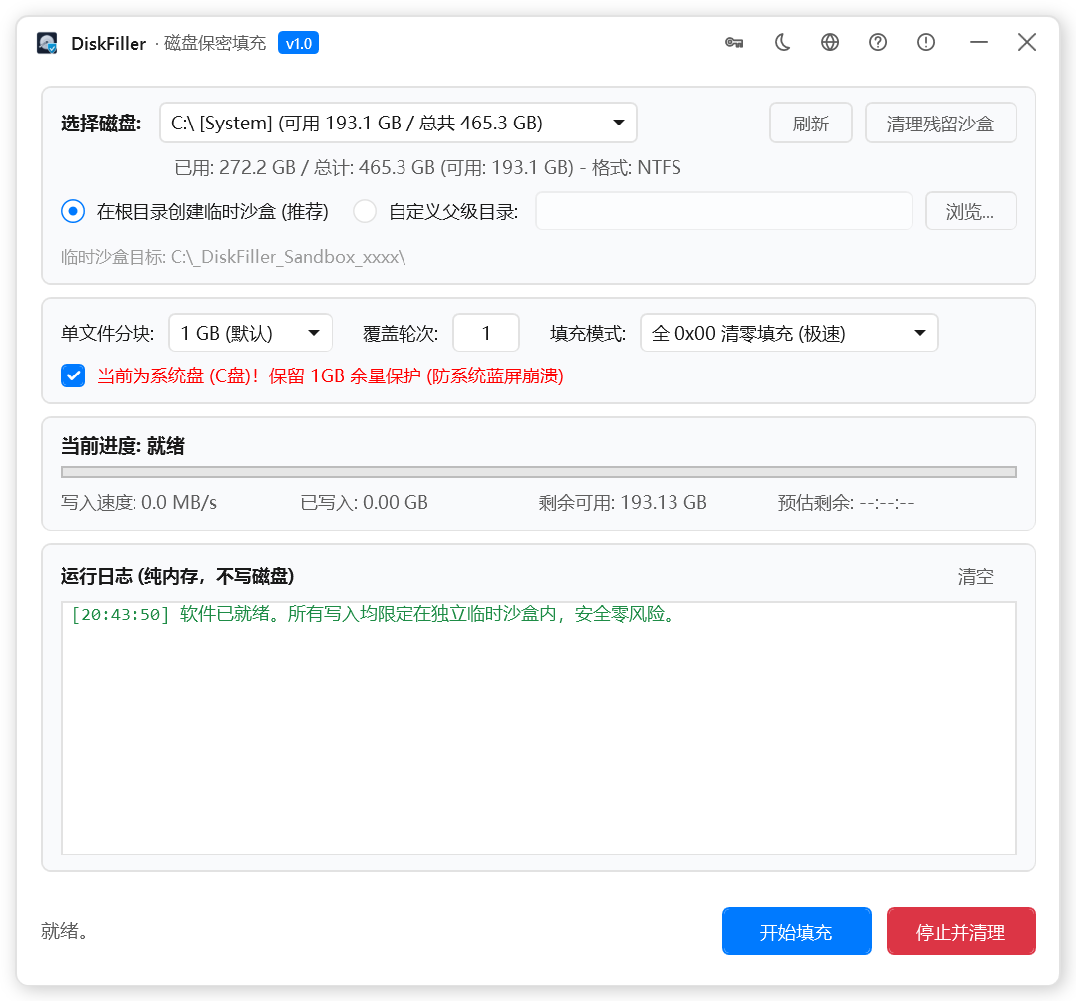Click the 当前进度: 就绪 heading
The width and height of the screenshot is (1076, 1001).
point(123,446)
